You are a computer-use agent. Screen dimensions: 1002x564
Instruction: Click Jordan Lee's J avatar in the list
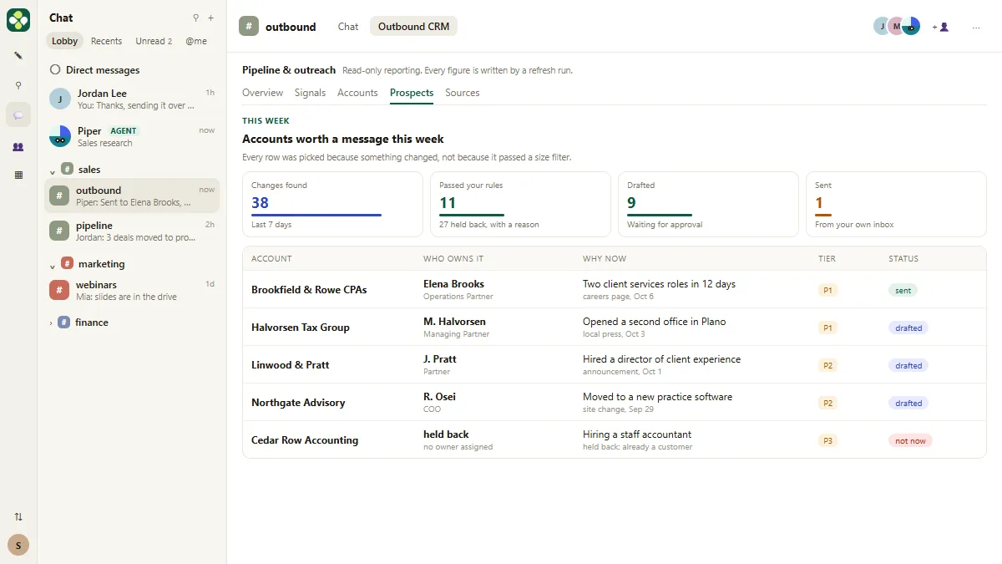click(60, 99)
